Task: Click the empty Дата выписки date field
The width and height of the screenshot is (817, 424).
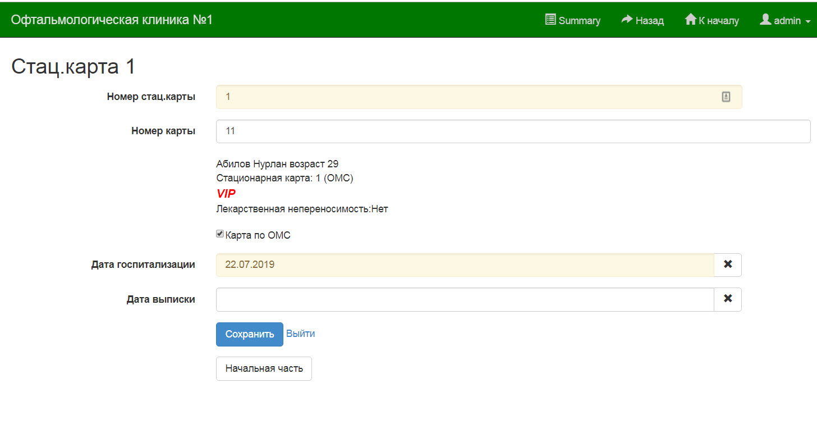Action: (465, 299)
